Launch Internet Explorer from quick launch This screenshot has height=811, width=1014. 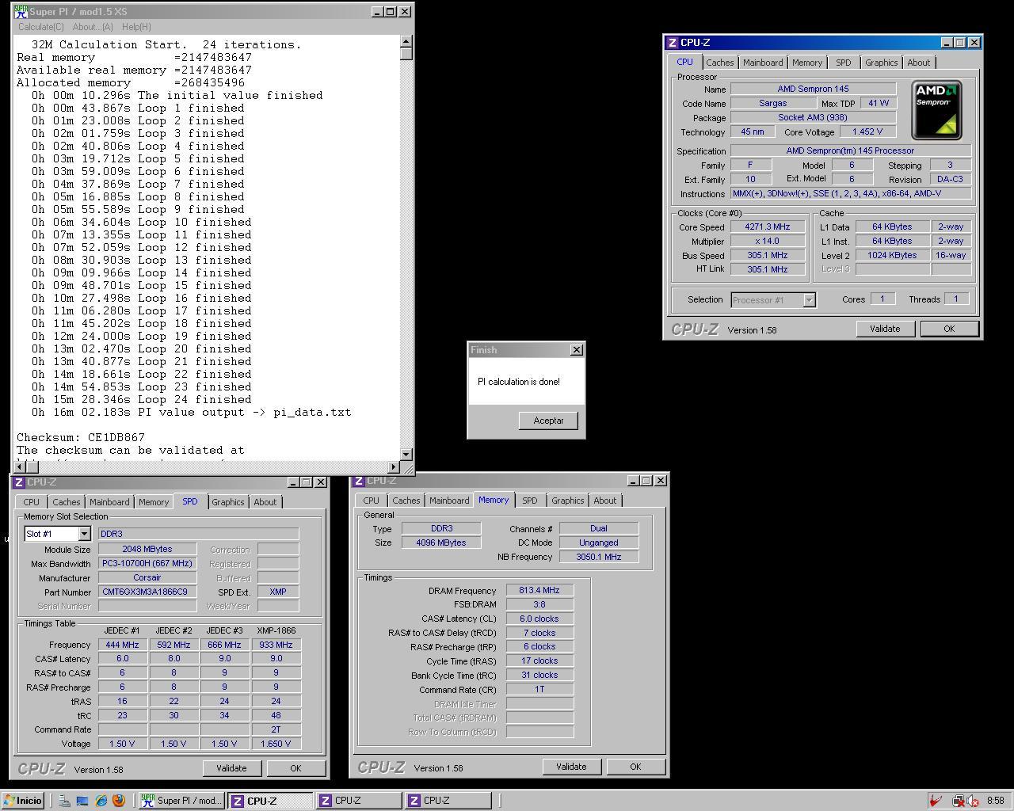101,801
